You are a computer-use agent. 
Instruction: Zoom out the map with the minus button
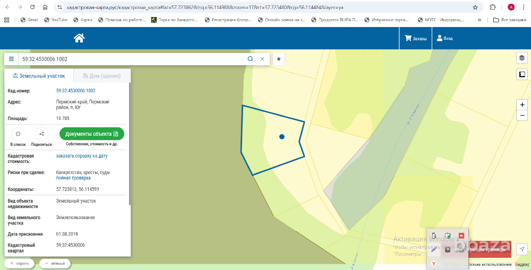(522, 116)
